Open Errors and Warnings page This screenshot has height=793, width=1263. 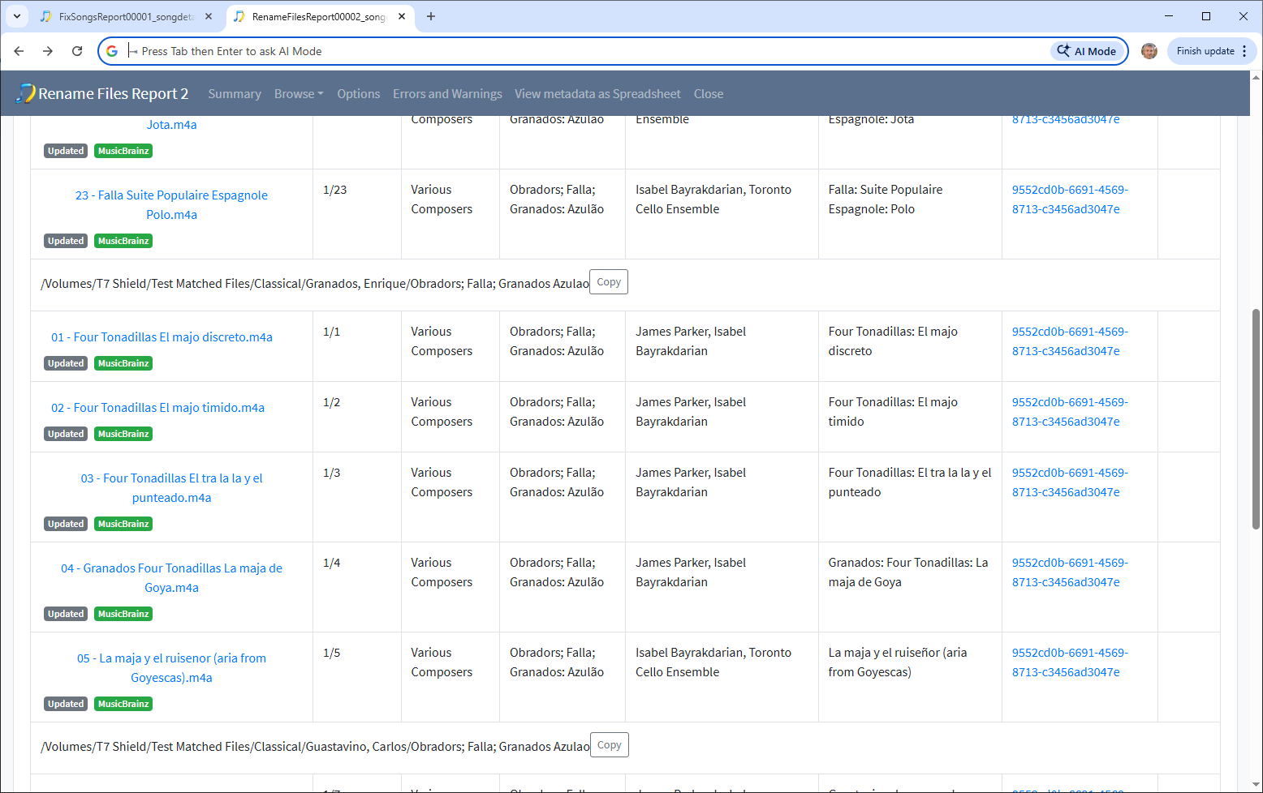point(447,94)
